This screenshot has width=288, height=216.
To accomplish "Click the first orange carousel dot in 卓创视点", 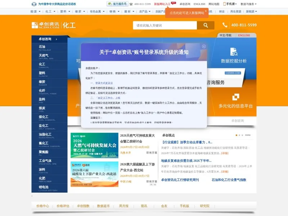I will [x=237, y=135].
